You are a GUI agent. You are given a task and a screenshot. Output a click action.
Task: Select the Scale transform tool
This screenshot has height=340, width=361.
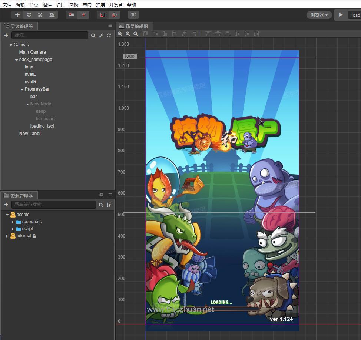(40, 15)
